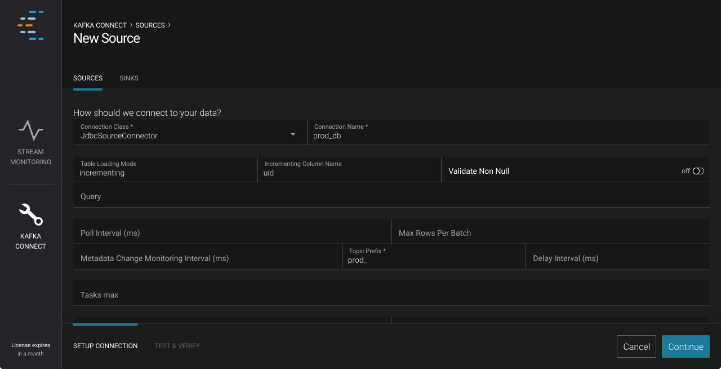Image resolution: width=721 pixels, height=369 pixels.
Task: Click Connection Name field prod_db
Action: tap(508, 132)
